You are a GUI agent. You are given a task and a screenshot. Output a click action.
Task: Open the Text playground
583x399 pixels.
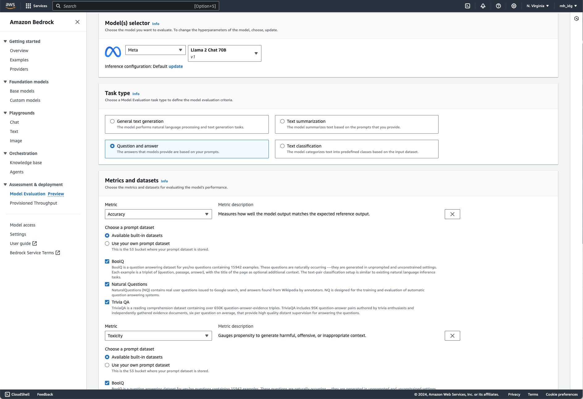coord(14,131)
